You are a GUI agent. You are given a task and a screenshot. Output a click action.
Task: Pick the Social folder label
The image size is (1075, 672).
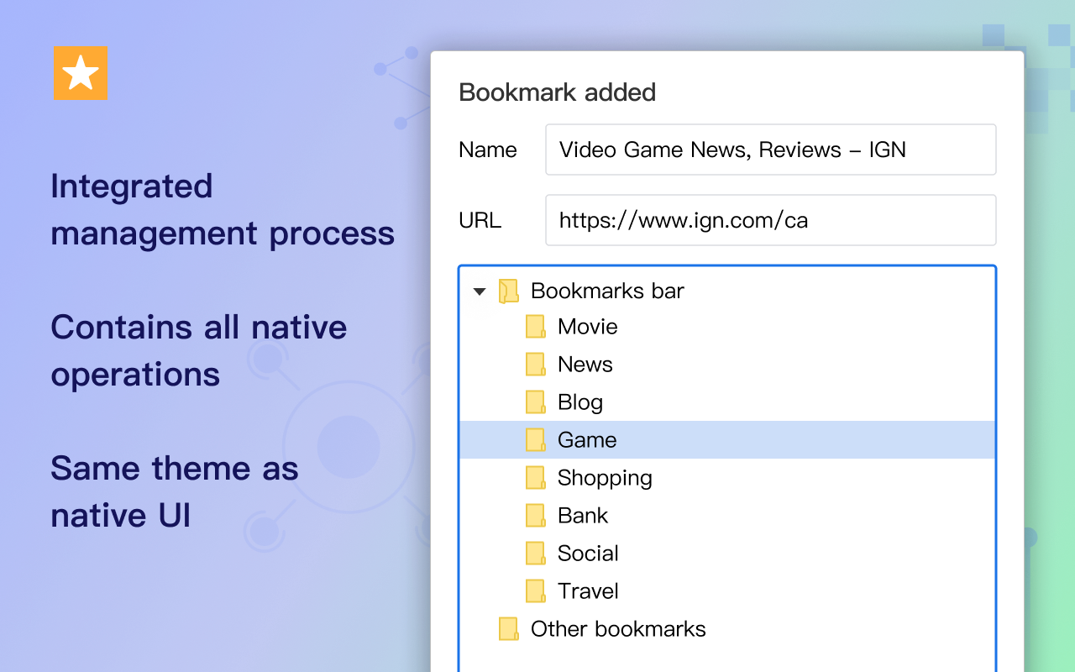(588, 554)
